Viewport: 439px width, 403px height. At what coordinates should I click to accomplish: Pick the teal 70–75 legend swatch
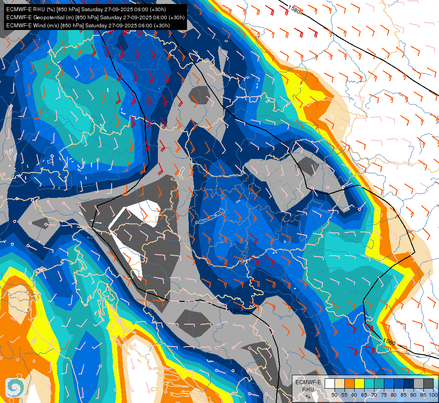click(x=379, y=383)
